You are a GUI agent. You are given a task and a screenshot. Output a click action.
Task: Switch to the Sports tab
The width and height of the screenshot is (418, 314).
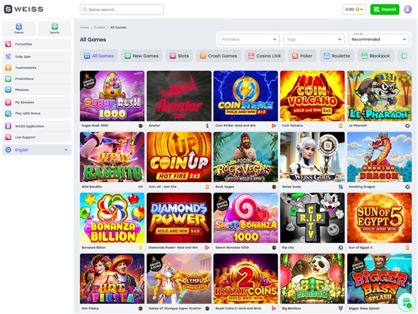(54, 29)
